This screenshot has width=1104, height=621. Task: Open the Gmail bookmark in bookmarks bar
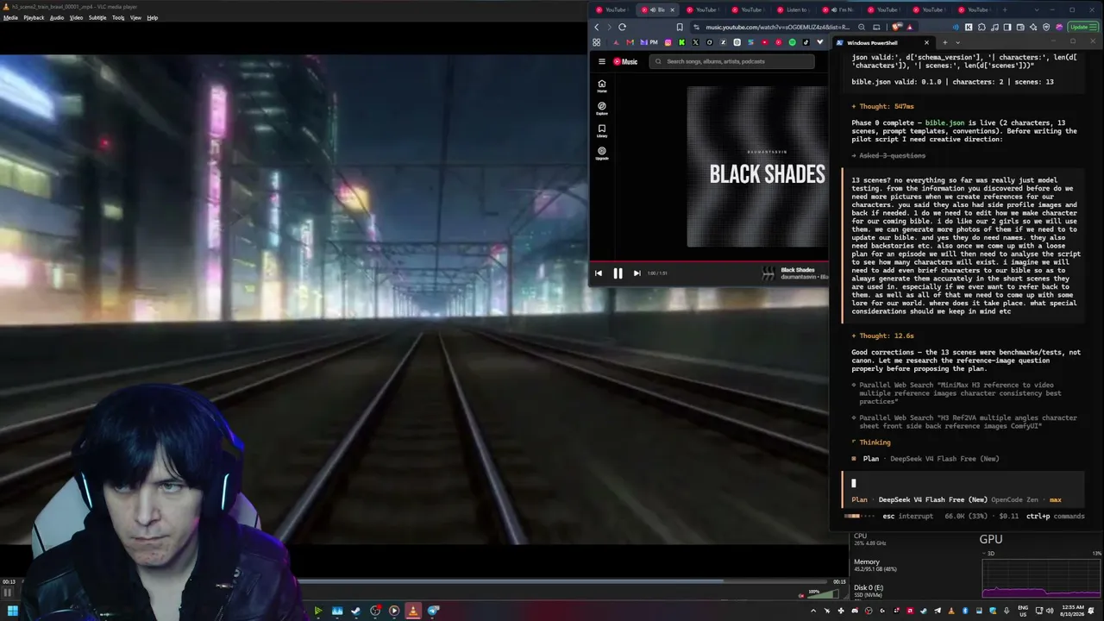630,42
